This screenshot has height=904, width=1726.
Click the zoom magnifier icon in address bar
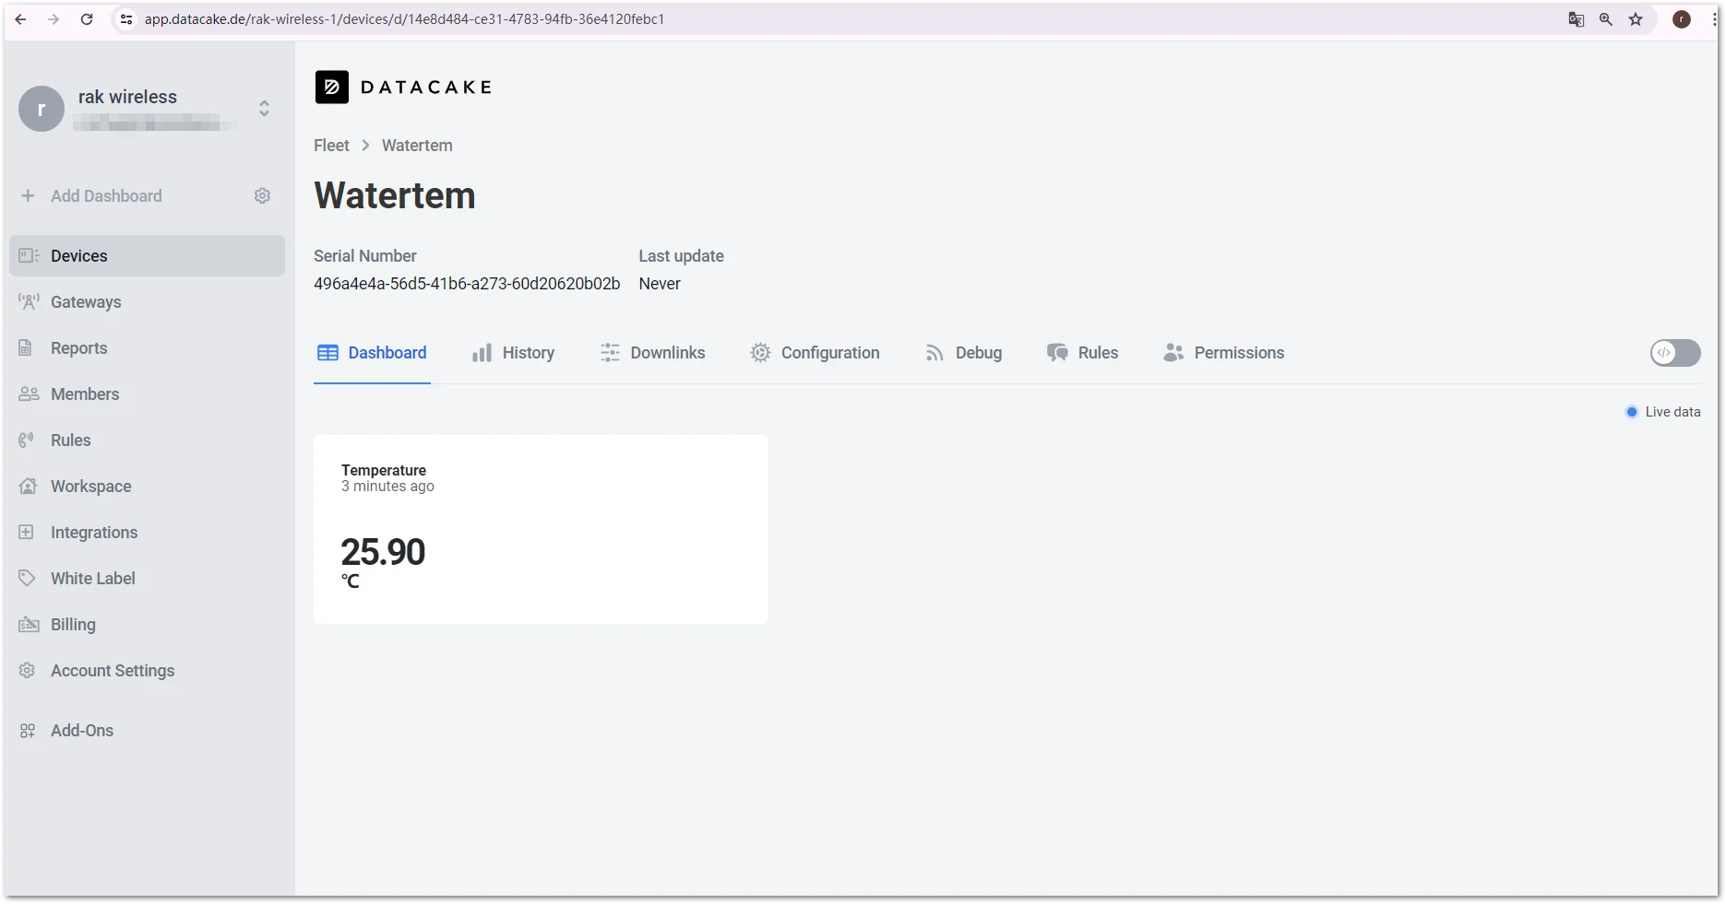pyautogui.click(x=1606, y=19)
